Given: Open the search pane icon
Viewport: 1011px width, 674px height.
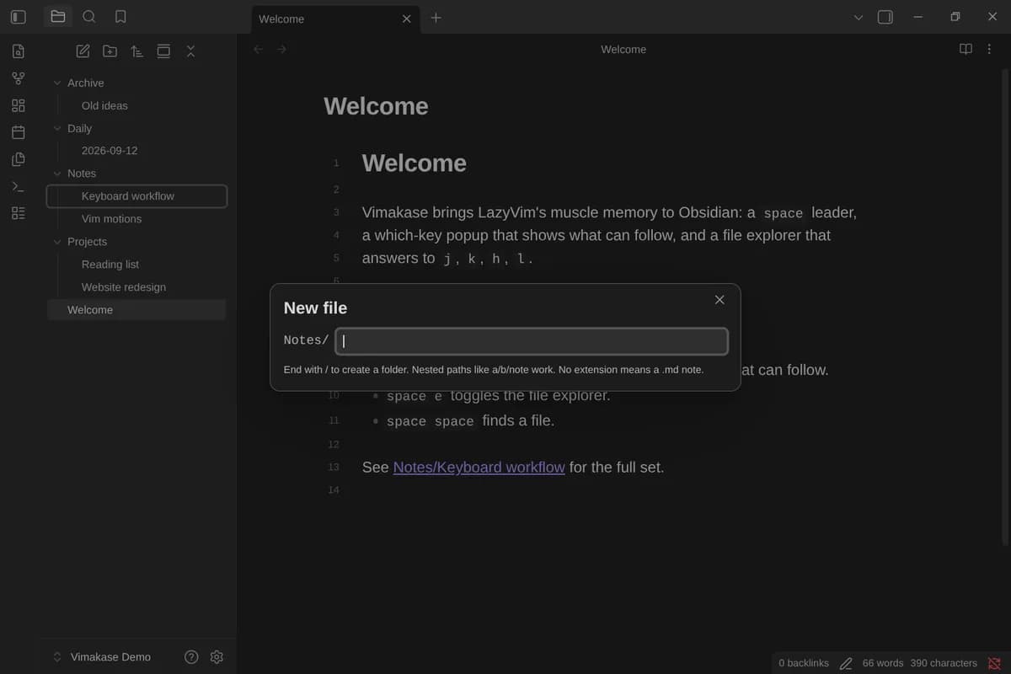Looking at the screenshot, I should 89,17.
